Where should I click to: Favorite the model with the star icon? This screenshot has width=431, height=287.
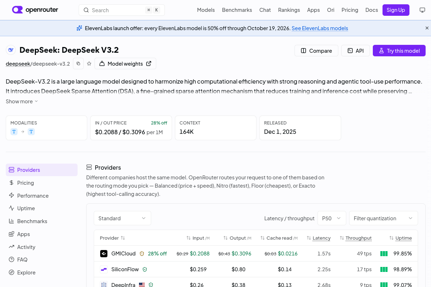click(89, 63)
